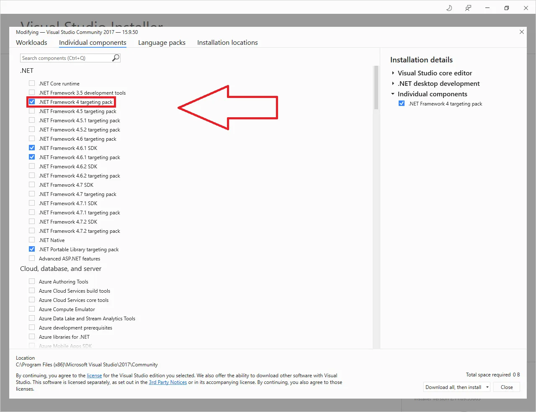Expand Visual Studio core editor details
The height and width of the screenshot is (412, 536).
393,73
